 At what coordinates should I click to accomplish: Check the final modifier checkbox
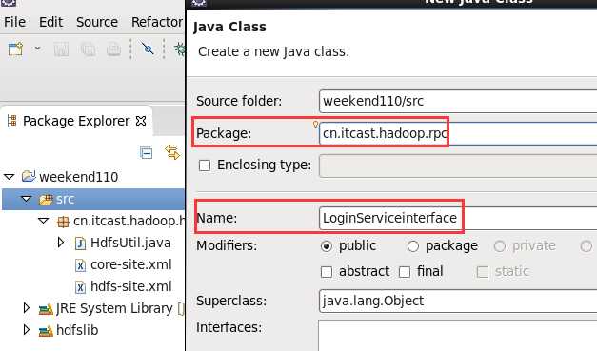(x=405, y=272)
